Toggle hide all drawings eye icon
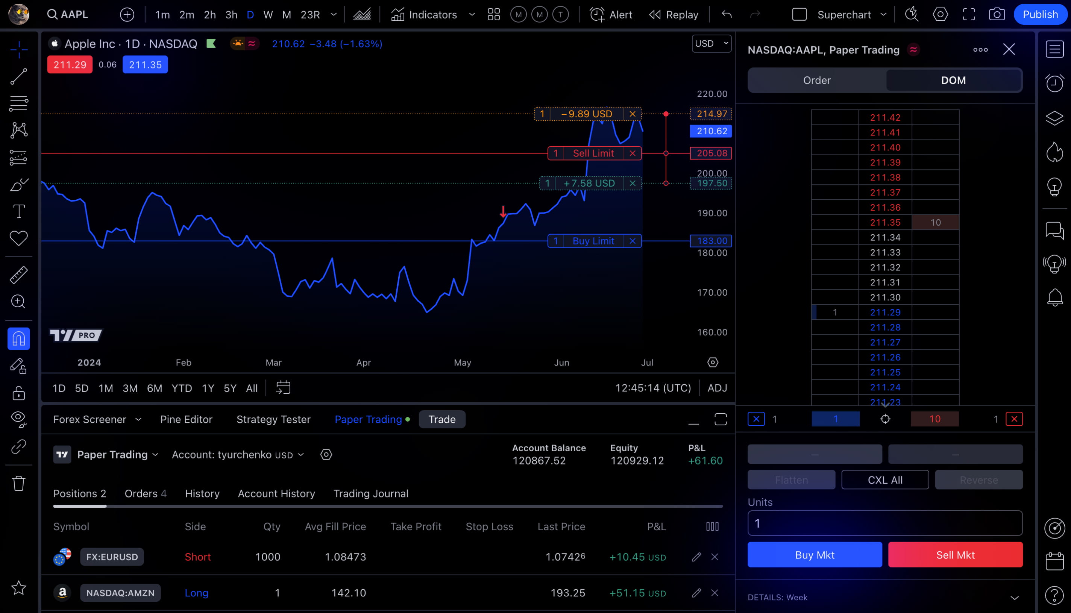 (18, 419)
